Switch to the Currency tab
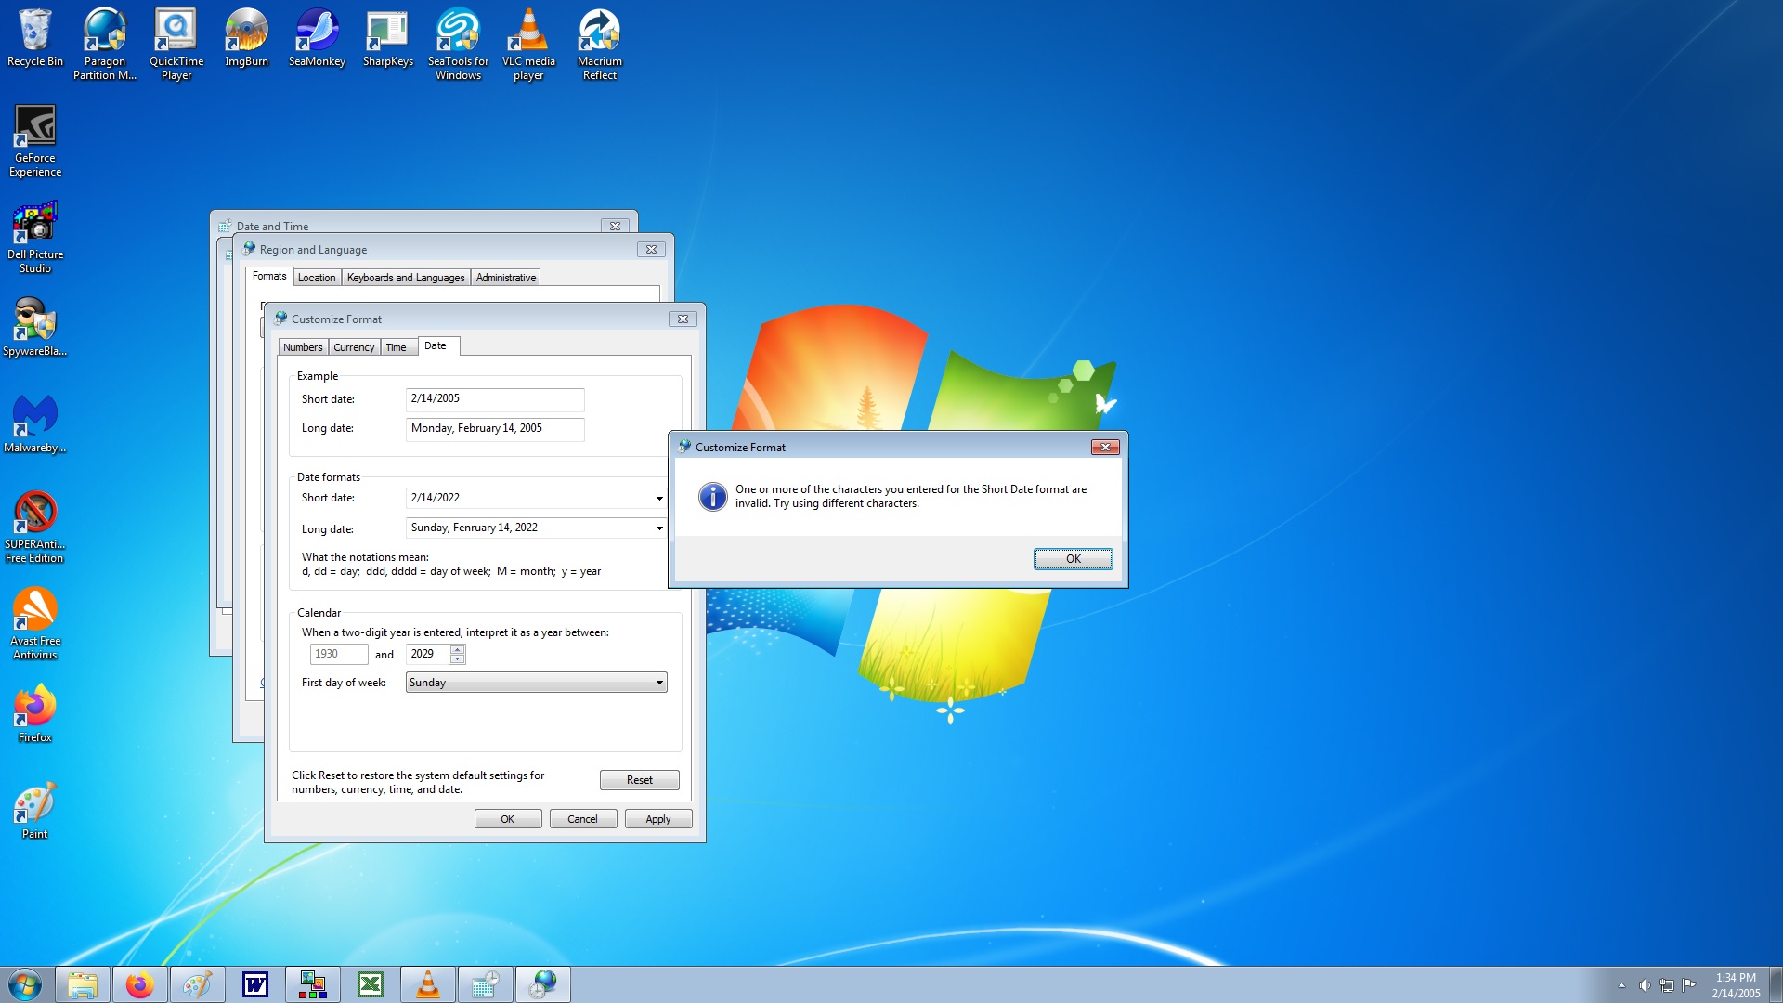The image size is (1783, 1003). [354, 347]
